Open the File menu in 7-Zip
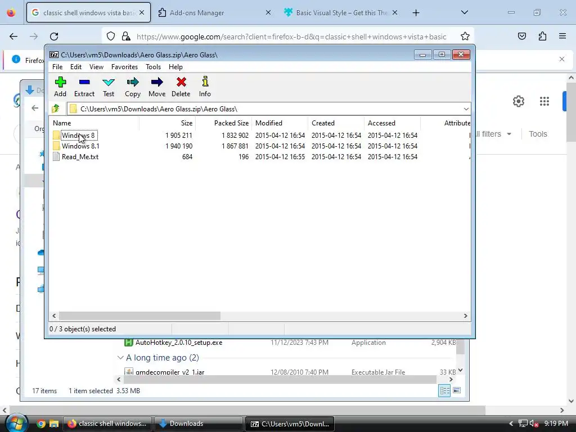 point(57,67)
